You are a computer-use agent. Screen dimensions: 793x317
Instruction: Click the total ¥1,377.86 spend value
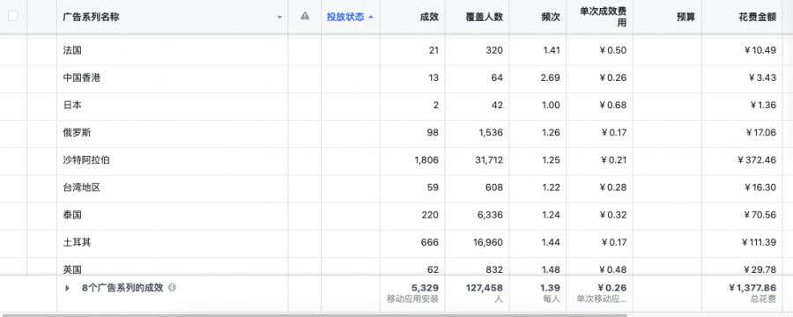coord(752,288)
